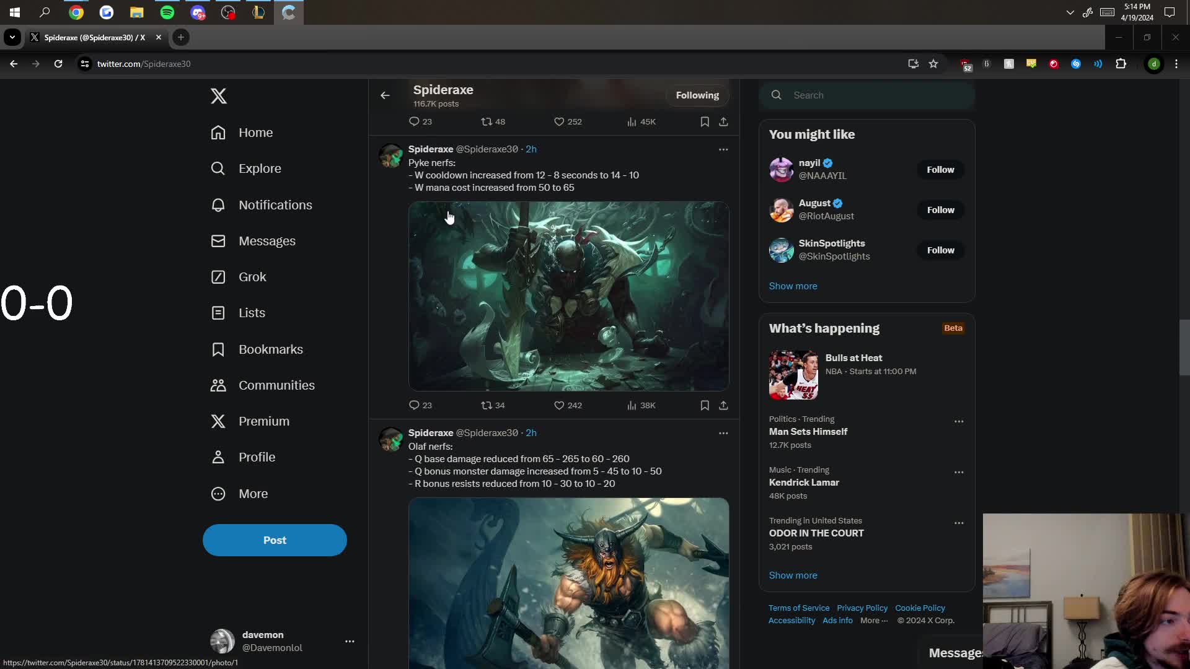Viewport: 1190px width, 669px height.
Task: Open Cookie Policy link
Action: point(920,608)
